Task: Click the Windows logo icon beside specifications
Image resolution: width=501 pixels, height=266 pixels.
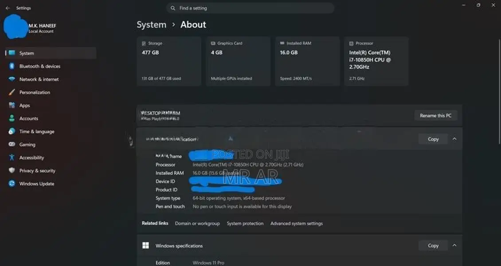Action: [146, 245]
